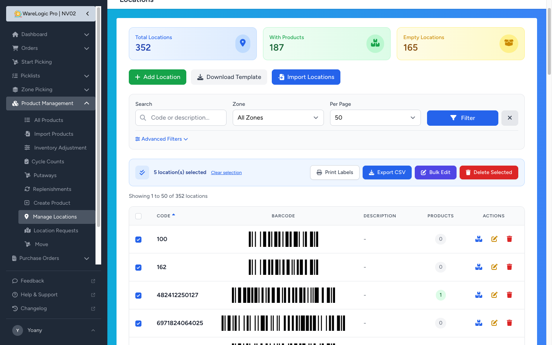Uncheck the row 6971824064025 checkbox
Viewport: 552px width, 345px height.
tap(138, 324)
